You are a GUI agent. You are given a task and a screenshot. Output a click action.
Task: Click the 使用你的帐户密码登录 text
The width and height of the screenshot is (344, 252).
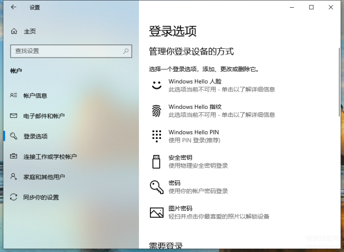[198, 191]
